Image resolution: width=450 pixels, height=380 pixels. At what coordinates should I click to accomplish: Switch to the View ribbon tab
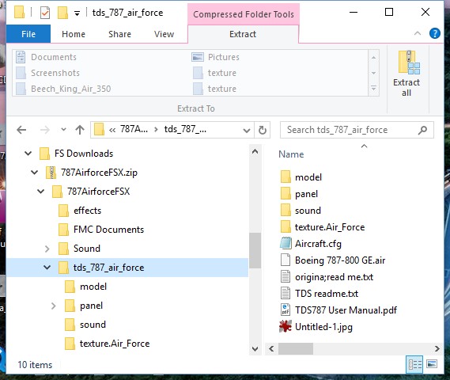tap(164, 34)
